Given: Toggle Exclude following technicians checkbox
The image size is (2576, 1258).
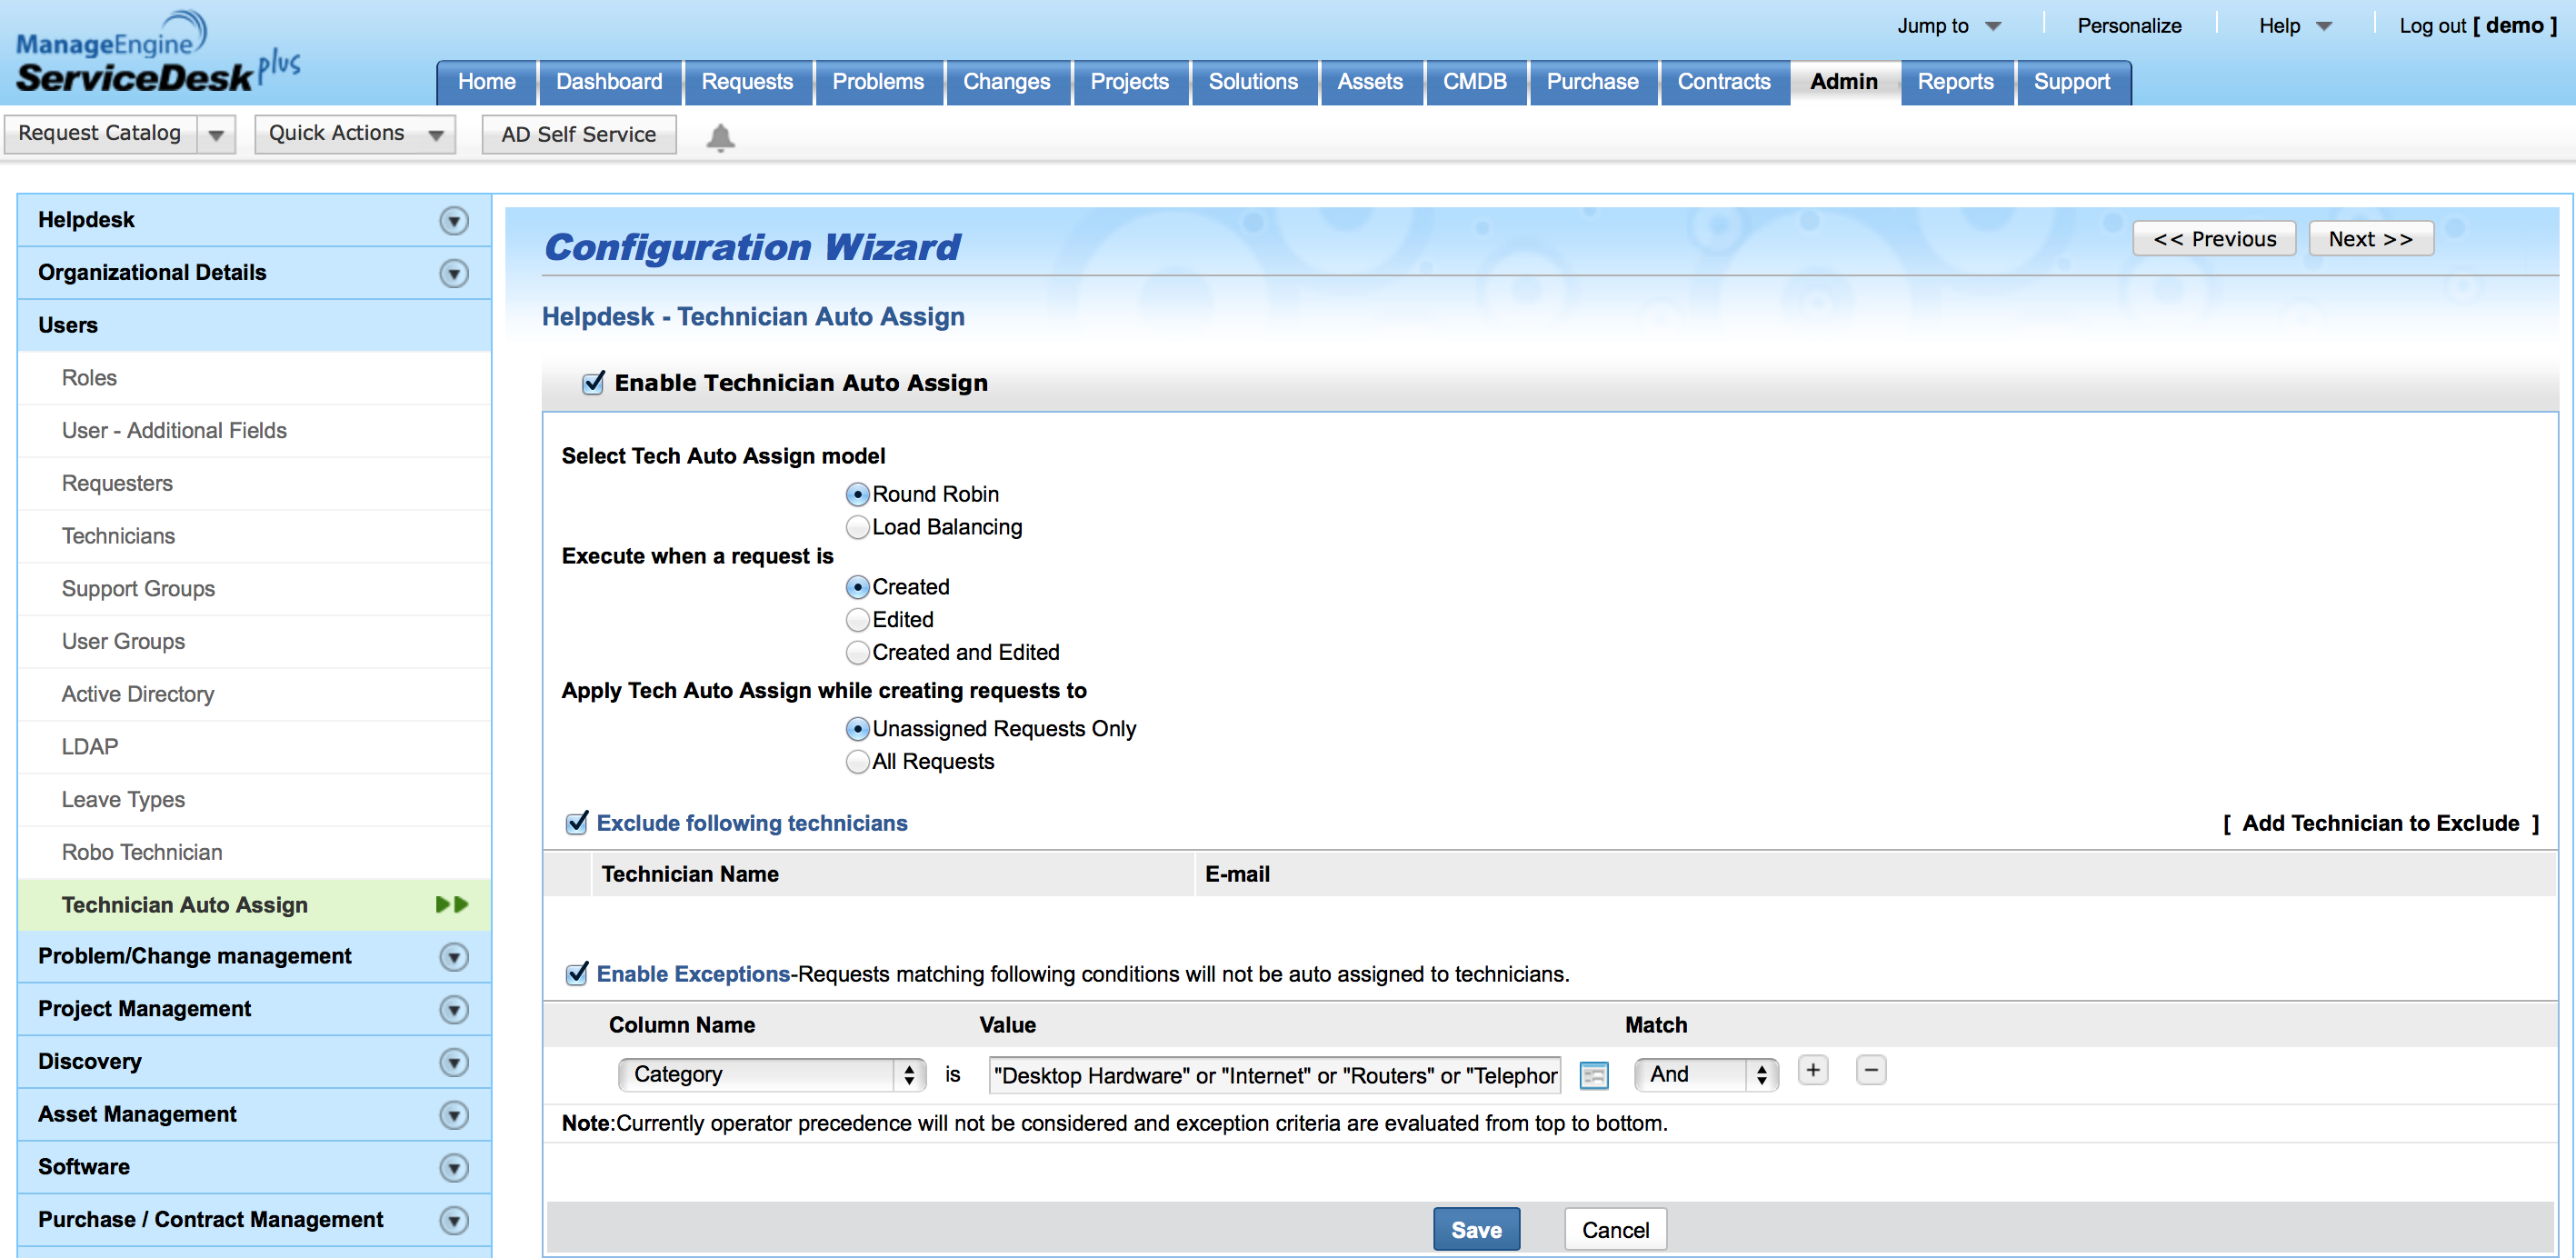Looking at the screenshot, I should 577,823.
